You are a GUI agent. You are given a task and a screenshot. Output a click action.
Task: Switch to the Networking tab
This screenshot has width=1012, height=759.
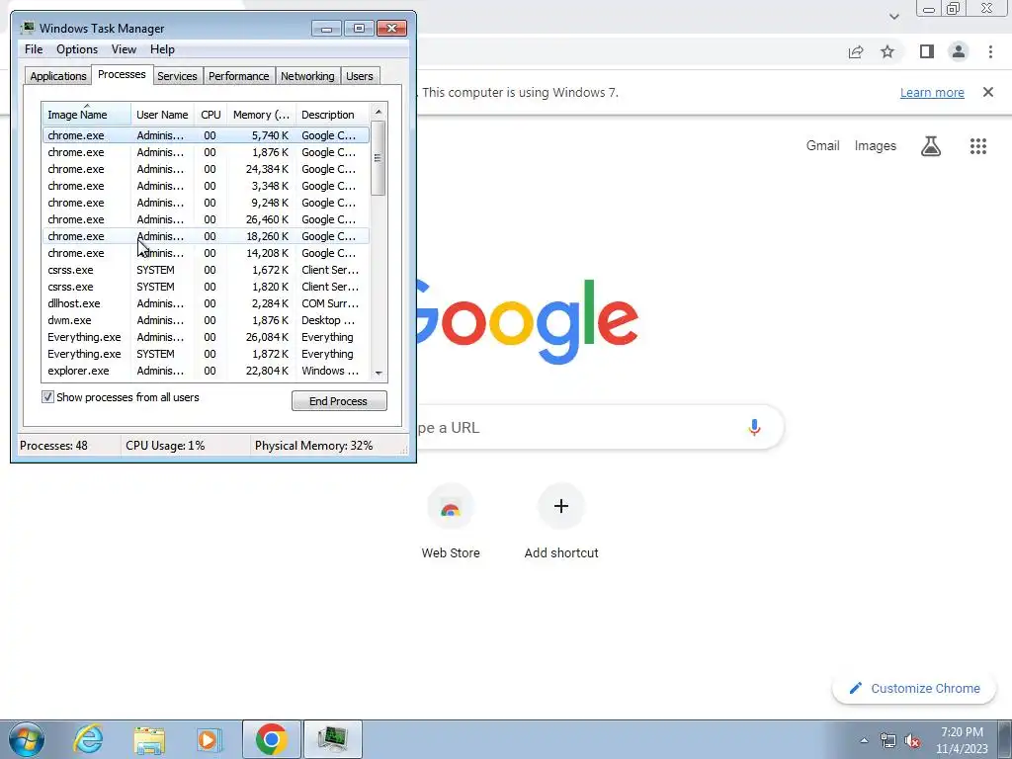tap(307, 76)
